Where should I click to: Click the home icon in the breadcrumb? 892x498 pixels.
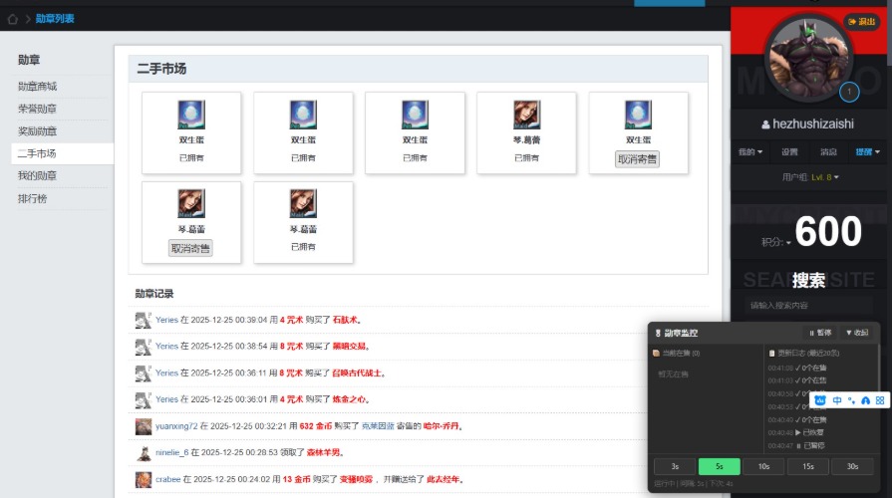12,19
